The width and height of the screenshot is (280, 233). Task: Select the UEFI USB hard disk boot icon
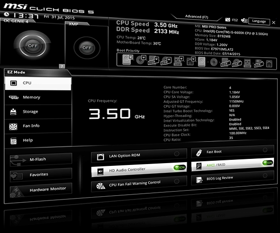pos(153,61)
